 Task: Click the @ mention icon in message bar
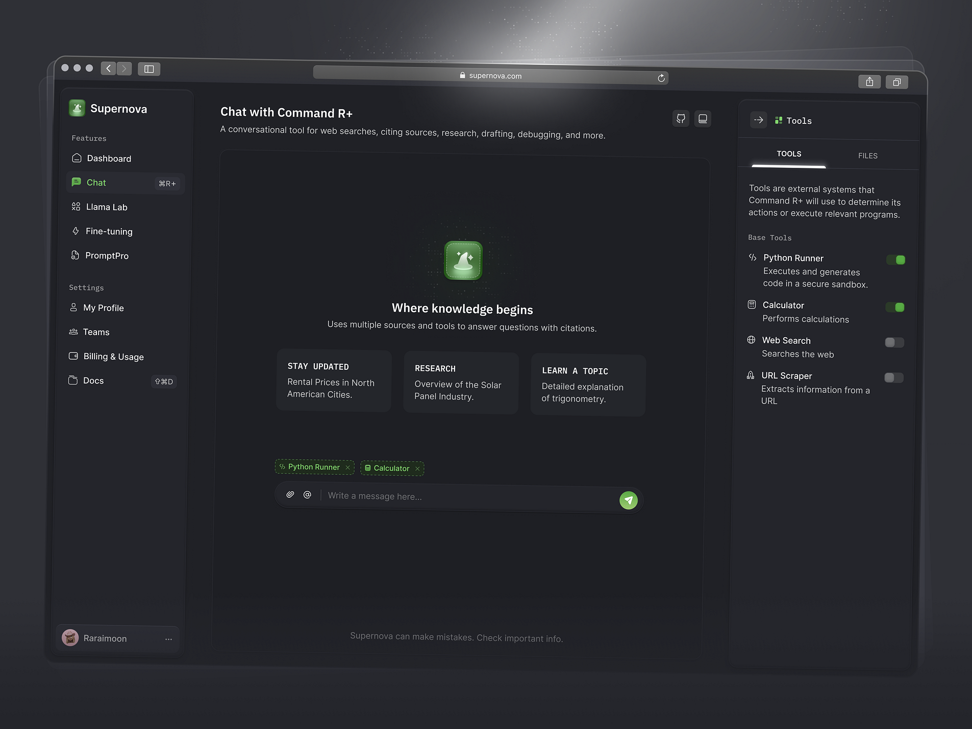click(x=307, y=494)
